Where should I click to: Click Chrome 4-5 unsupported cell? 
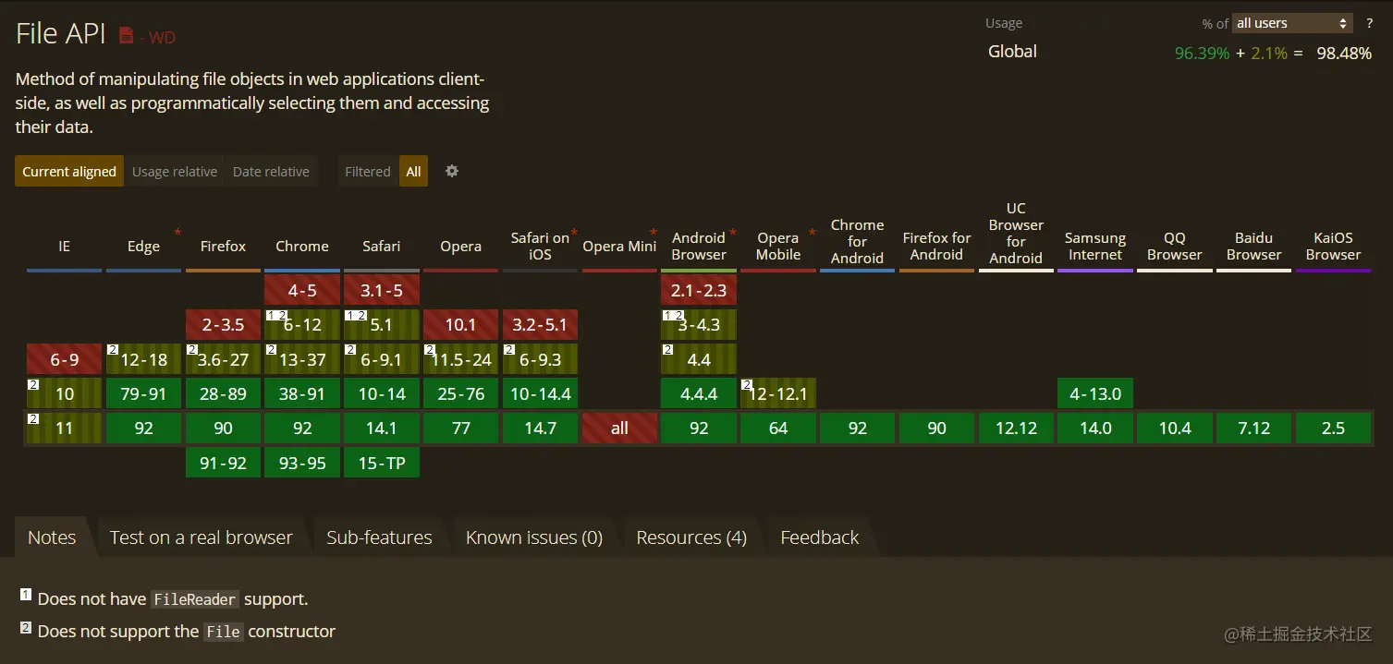(302, 290)
